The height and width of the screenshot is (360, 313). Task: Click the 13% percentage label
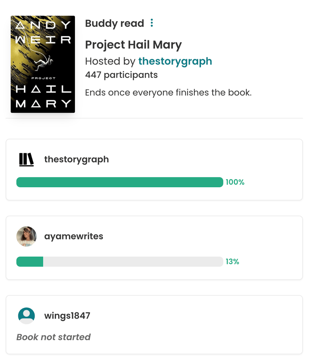(x=232, y=261)
